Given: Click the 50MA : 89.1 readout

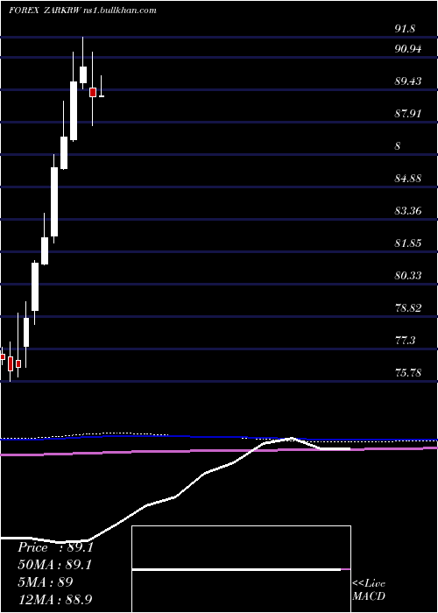Looking at the screenshot, I should pyautogui.click(x=54, y=565).
